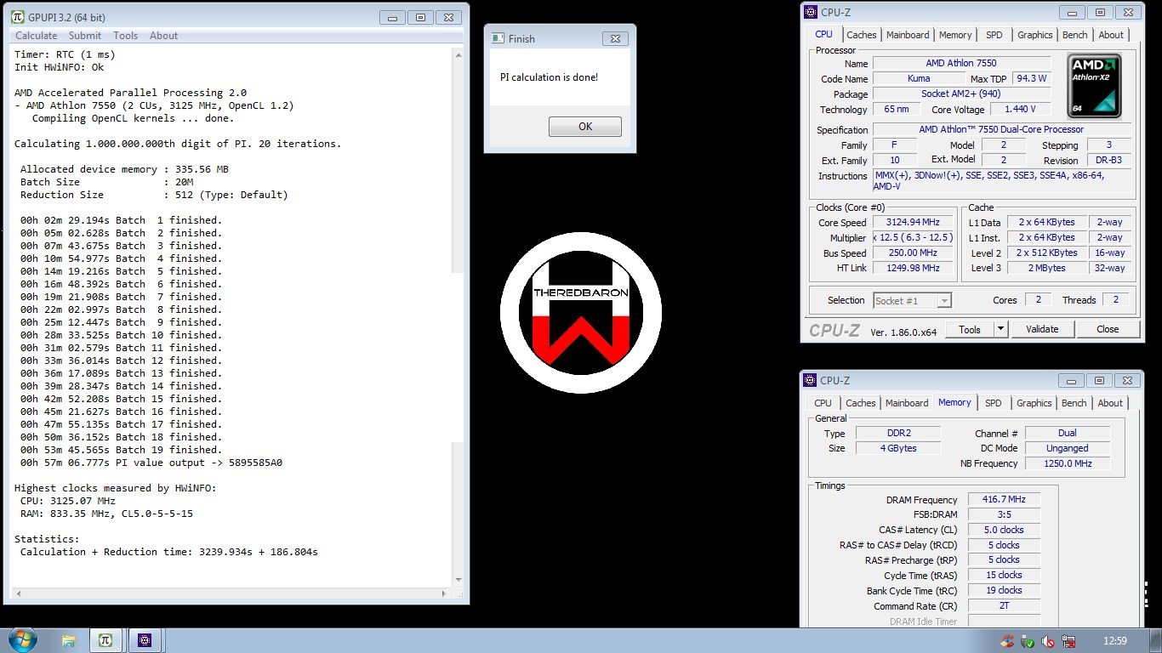Switch to Graphics tab in top CPU-Z window
The height and width of the screenshot is (653, 1162).
(x=1035, y=35)
